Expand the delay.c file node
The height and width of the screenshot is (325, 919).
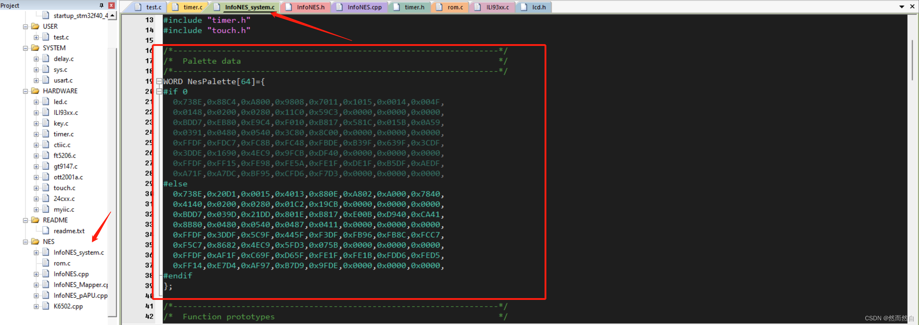coord(36,59)
